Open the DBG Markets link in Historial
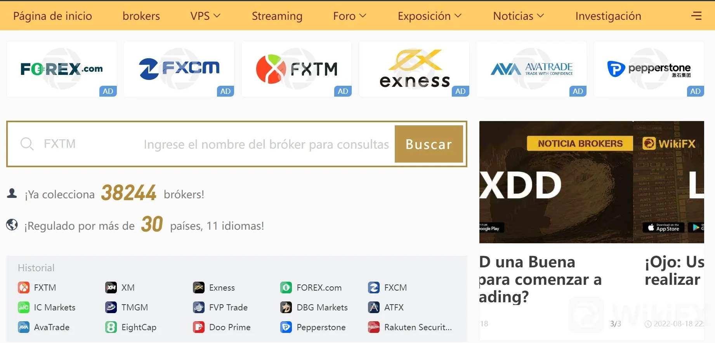The height and width of the screenshot is (343, 715). (x=322, y=307)
